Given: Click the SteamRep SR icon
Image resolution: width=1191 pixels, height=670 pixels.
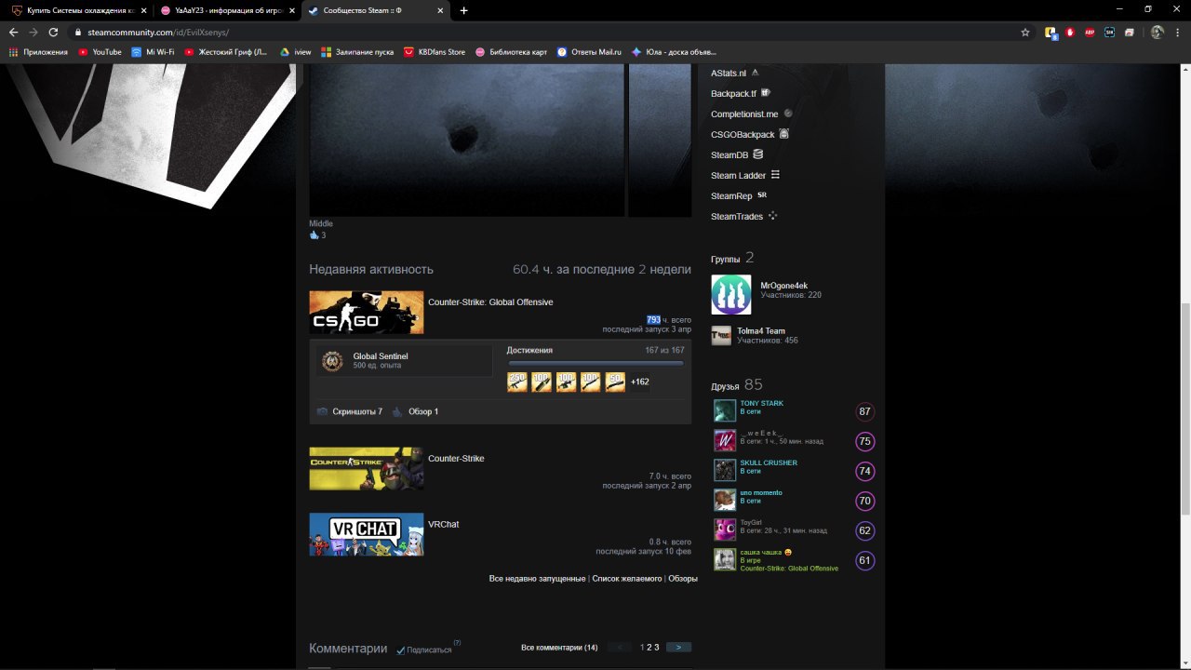Looking at the screenshot, I should tap(762, 195).
